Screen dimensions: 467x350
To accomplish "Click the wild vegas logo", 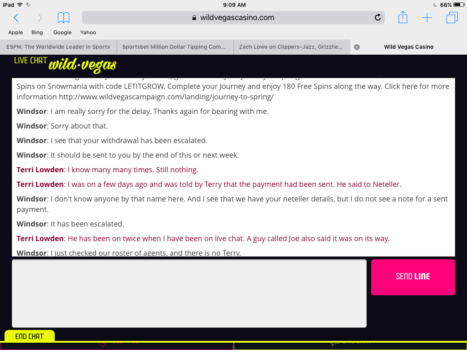I will [83, 66].
